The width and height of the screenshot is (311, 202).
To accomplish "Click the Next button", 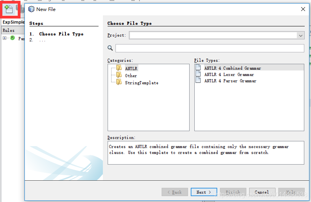I will (204, 192).
